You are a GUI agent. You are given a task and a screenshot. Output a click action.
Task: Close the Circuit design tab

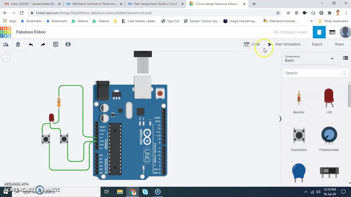[244, 4]
